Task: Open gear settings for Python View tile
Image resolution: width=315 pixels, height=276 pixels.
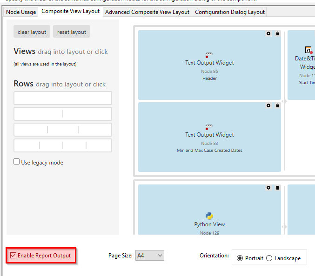Action: [x=268, y=188]
